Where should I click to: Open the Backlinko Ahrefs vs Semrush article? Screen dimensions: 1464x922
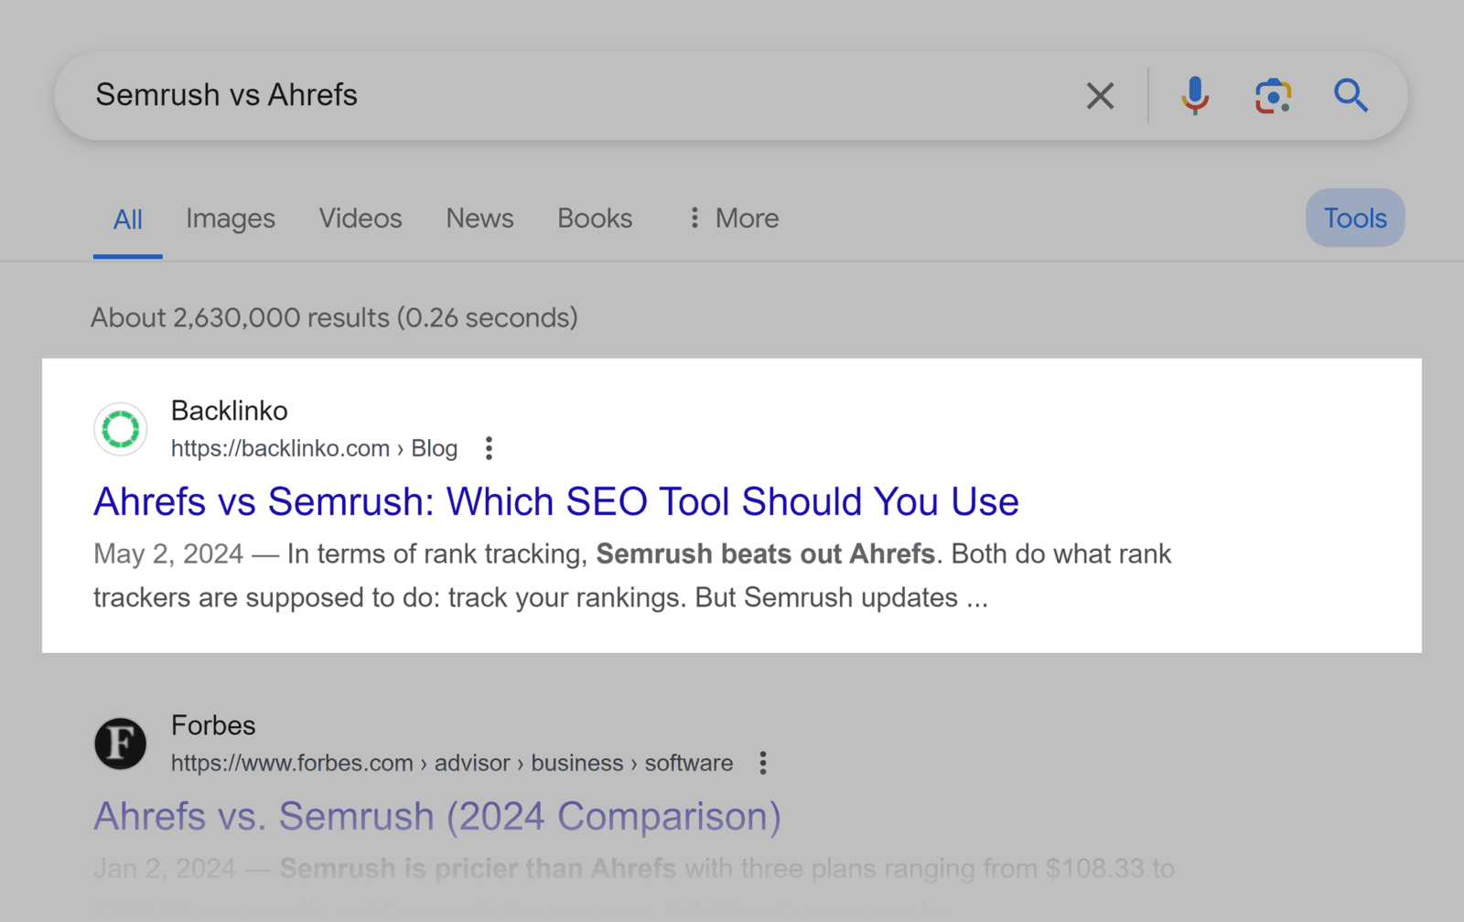point(555,501)
